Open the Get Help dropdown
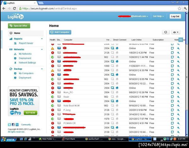This screenshot has height=148, width=189. (x=158, y=16)
